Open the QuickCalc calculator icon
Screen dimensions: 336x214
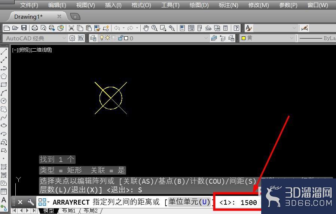pyautogui.click(x=225, y=28)
